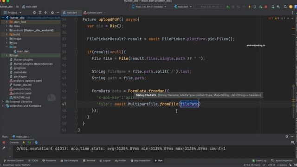Open the Profiler tool window
Image resolution: width=297 pixels, height=167 pixels.
coord(121,161)
